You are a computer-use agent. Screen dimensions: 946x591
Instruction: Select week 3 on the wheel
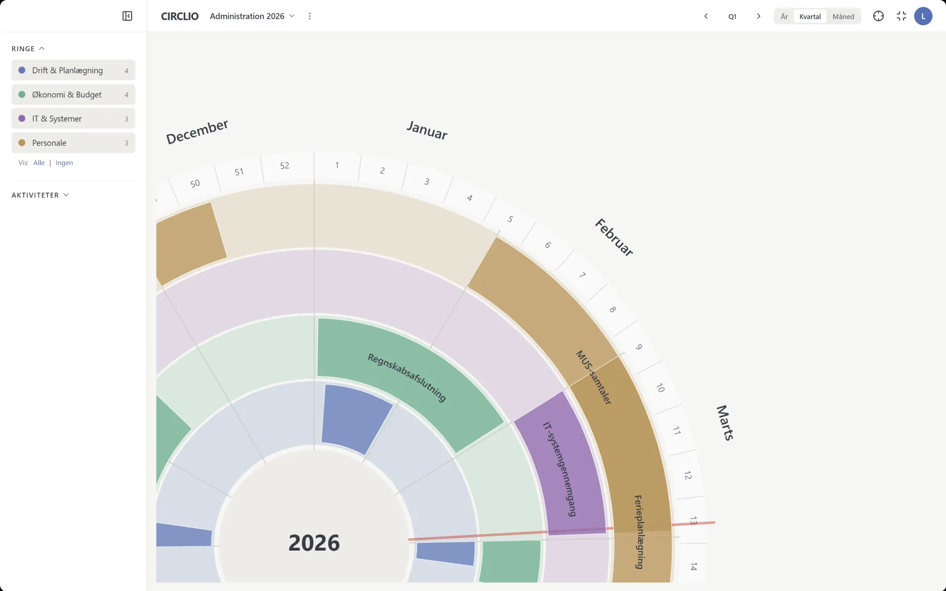pos(427,182)
